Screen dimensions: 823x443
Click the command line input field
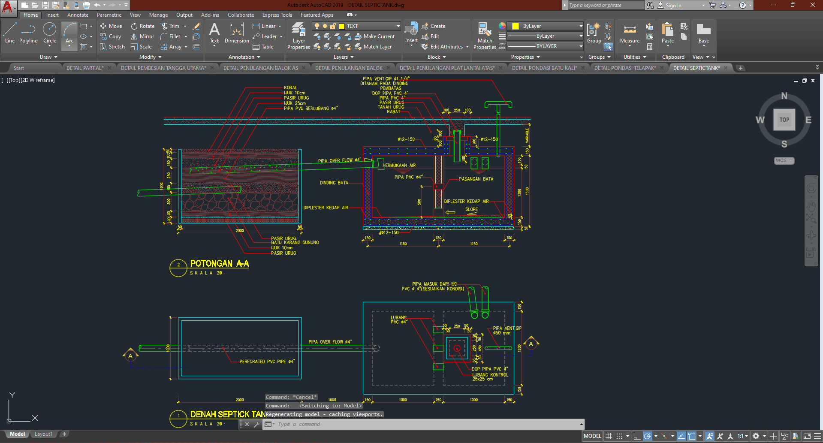pos(425,424)
